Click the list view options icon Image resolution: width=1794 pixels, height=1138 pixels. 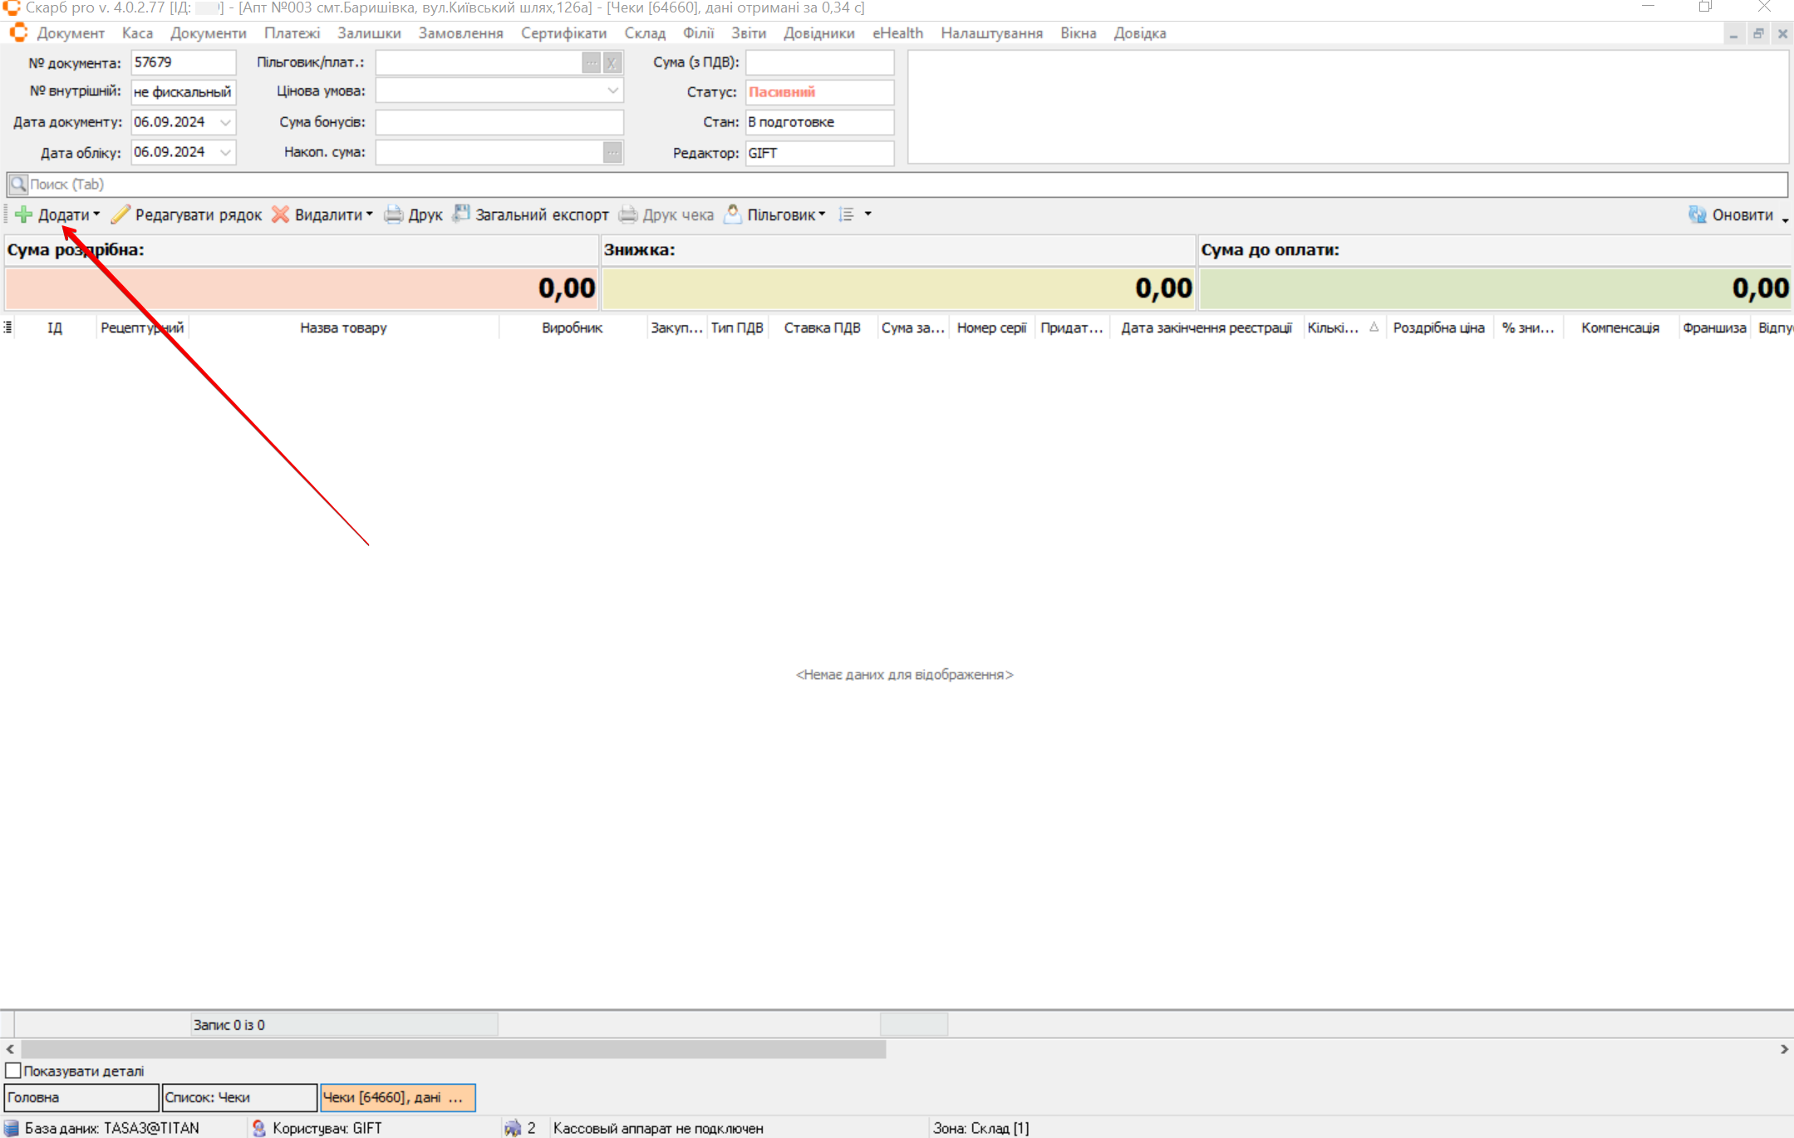[x=847, y=214]
